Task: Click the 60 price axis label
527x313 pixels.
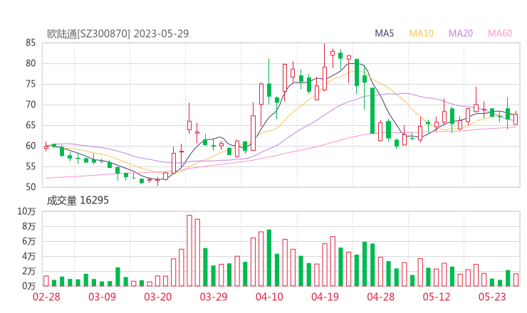Action: [x=31, y=146]
